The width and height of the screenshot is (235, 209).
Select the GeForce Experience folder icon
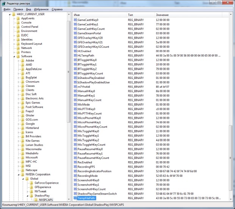pyautogui.click(x=31, y=183)
